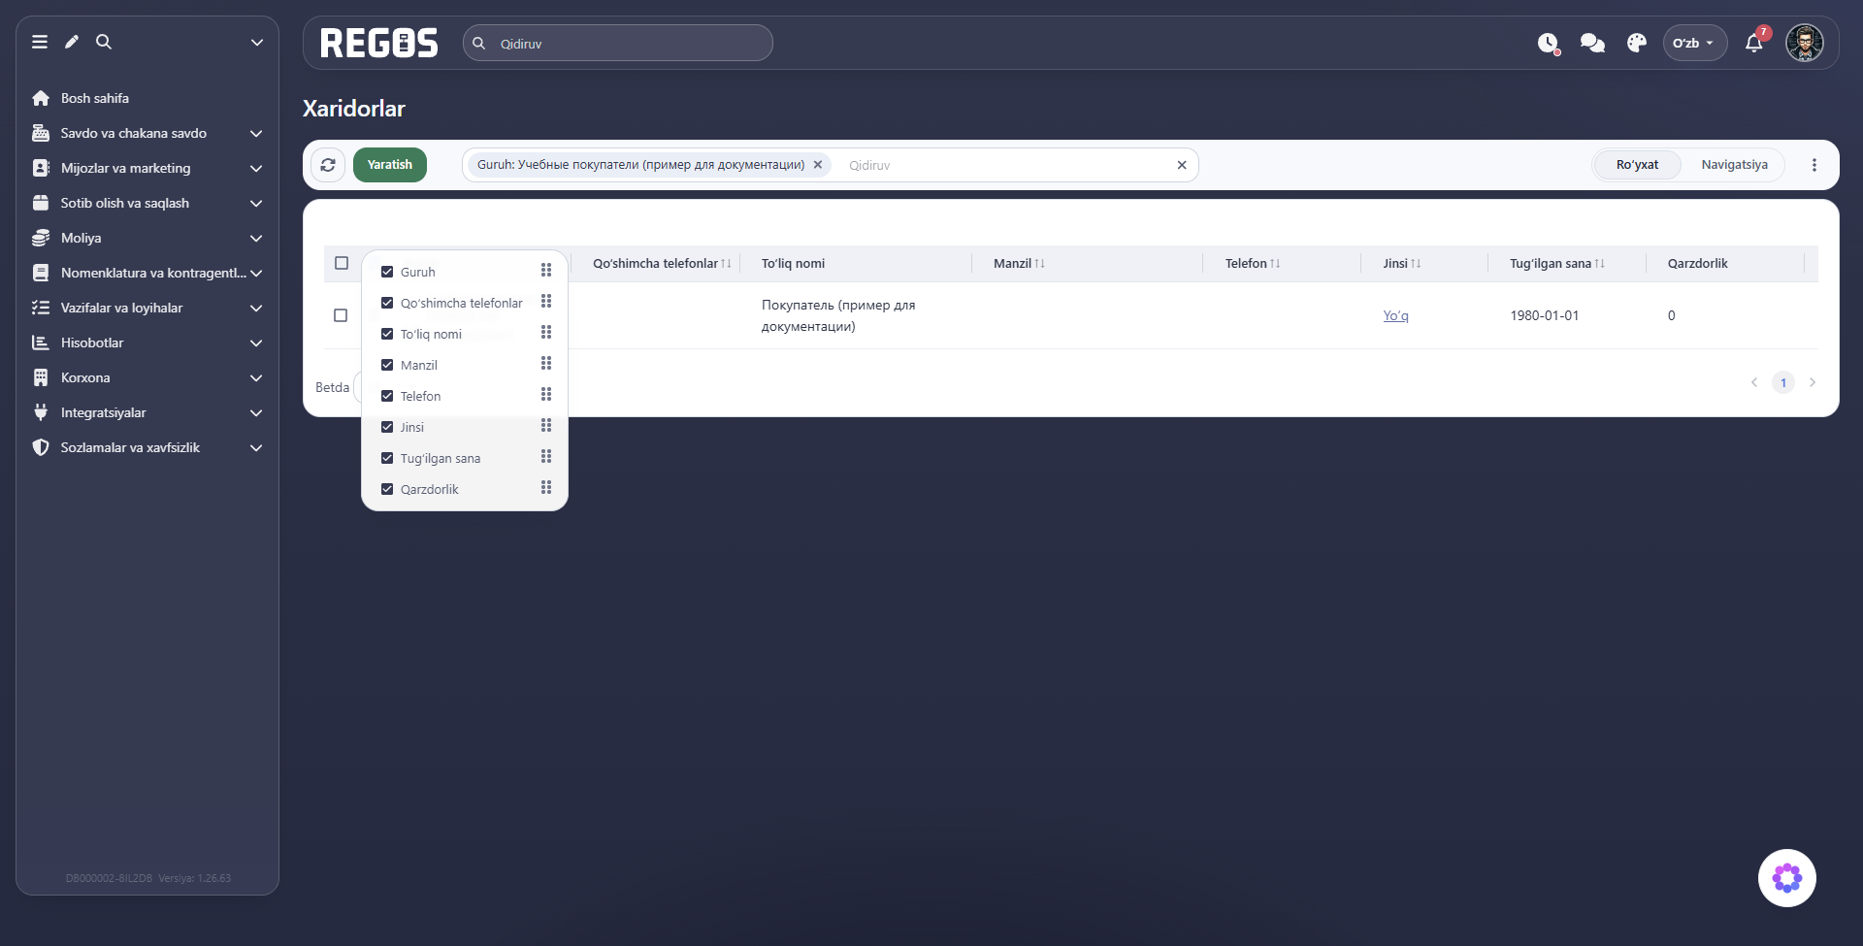Open the notifications bell
1863x946 pixels.
pos(1754,43)
